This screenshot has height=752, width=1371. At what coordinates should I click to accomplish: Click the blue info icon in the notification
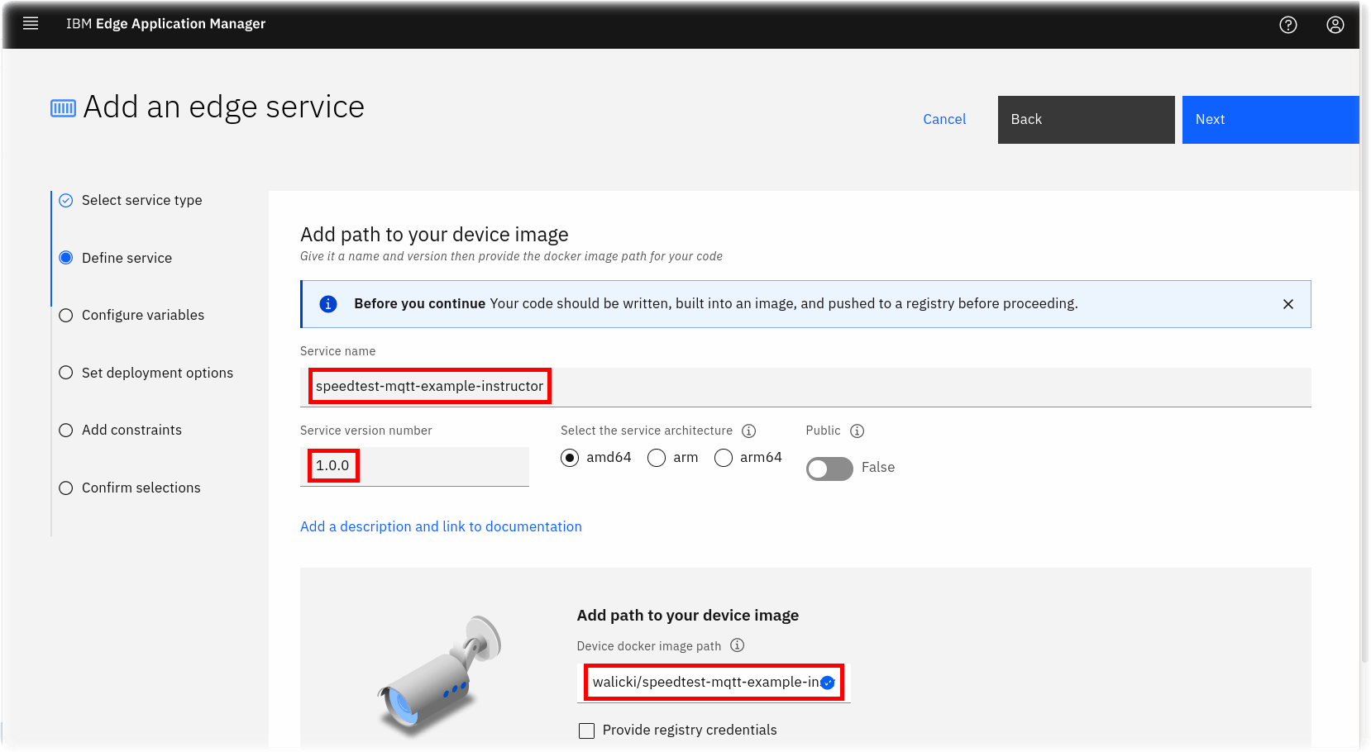(328, 304)
